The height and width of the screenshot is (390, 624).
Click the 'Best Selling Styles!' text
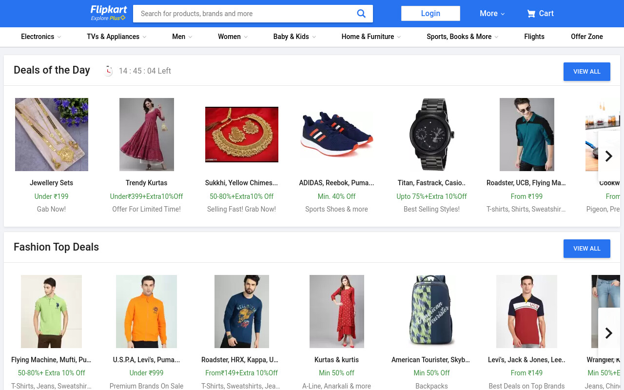pos(432,209)
